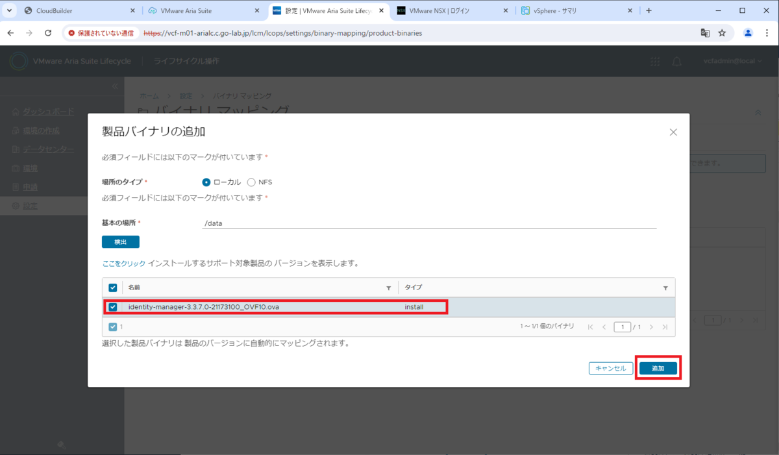Close the VMware Aria Suite tab
The height and width of the screenshot is (455, 779).
tap(256, 11)
